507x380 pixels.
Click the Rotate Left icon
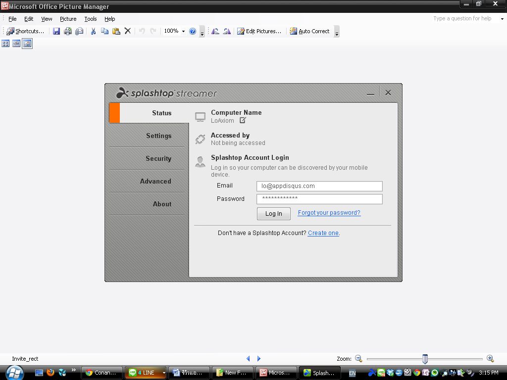[215, 31]
